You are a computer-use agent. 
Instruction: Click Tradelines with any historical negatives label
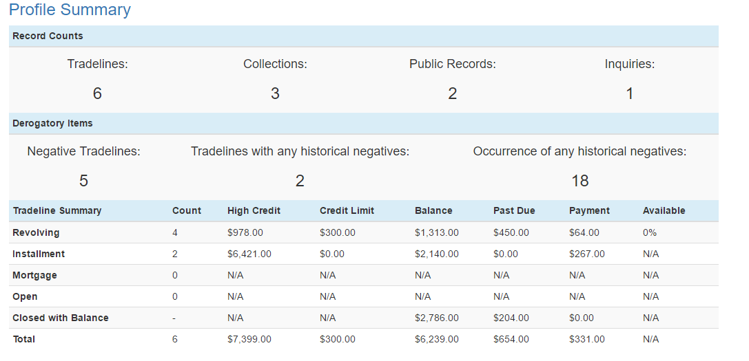pyautogui.click(x=300, y=151)
